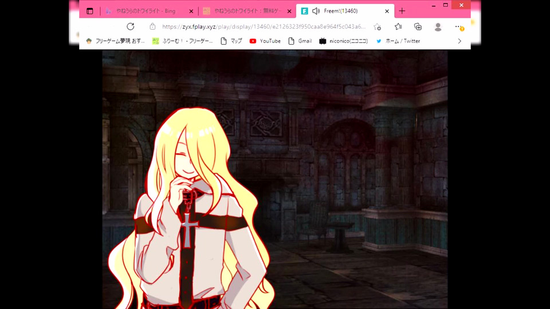The width and height of the screenshot is (550, 309).
Task: Open the browser profile avatar
Action: 438,27
